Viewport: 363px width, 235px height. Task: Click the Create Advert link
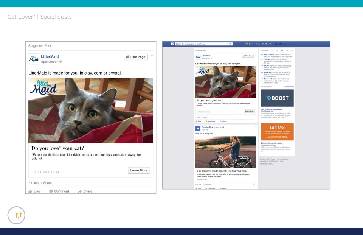(x=289, y=87)
